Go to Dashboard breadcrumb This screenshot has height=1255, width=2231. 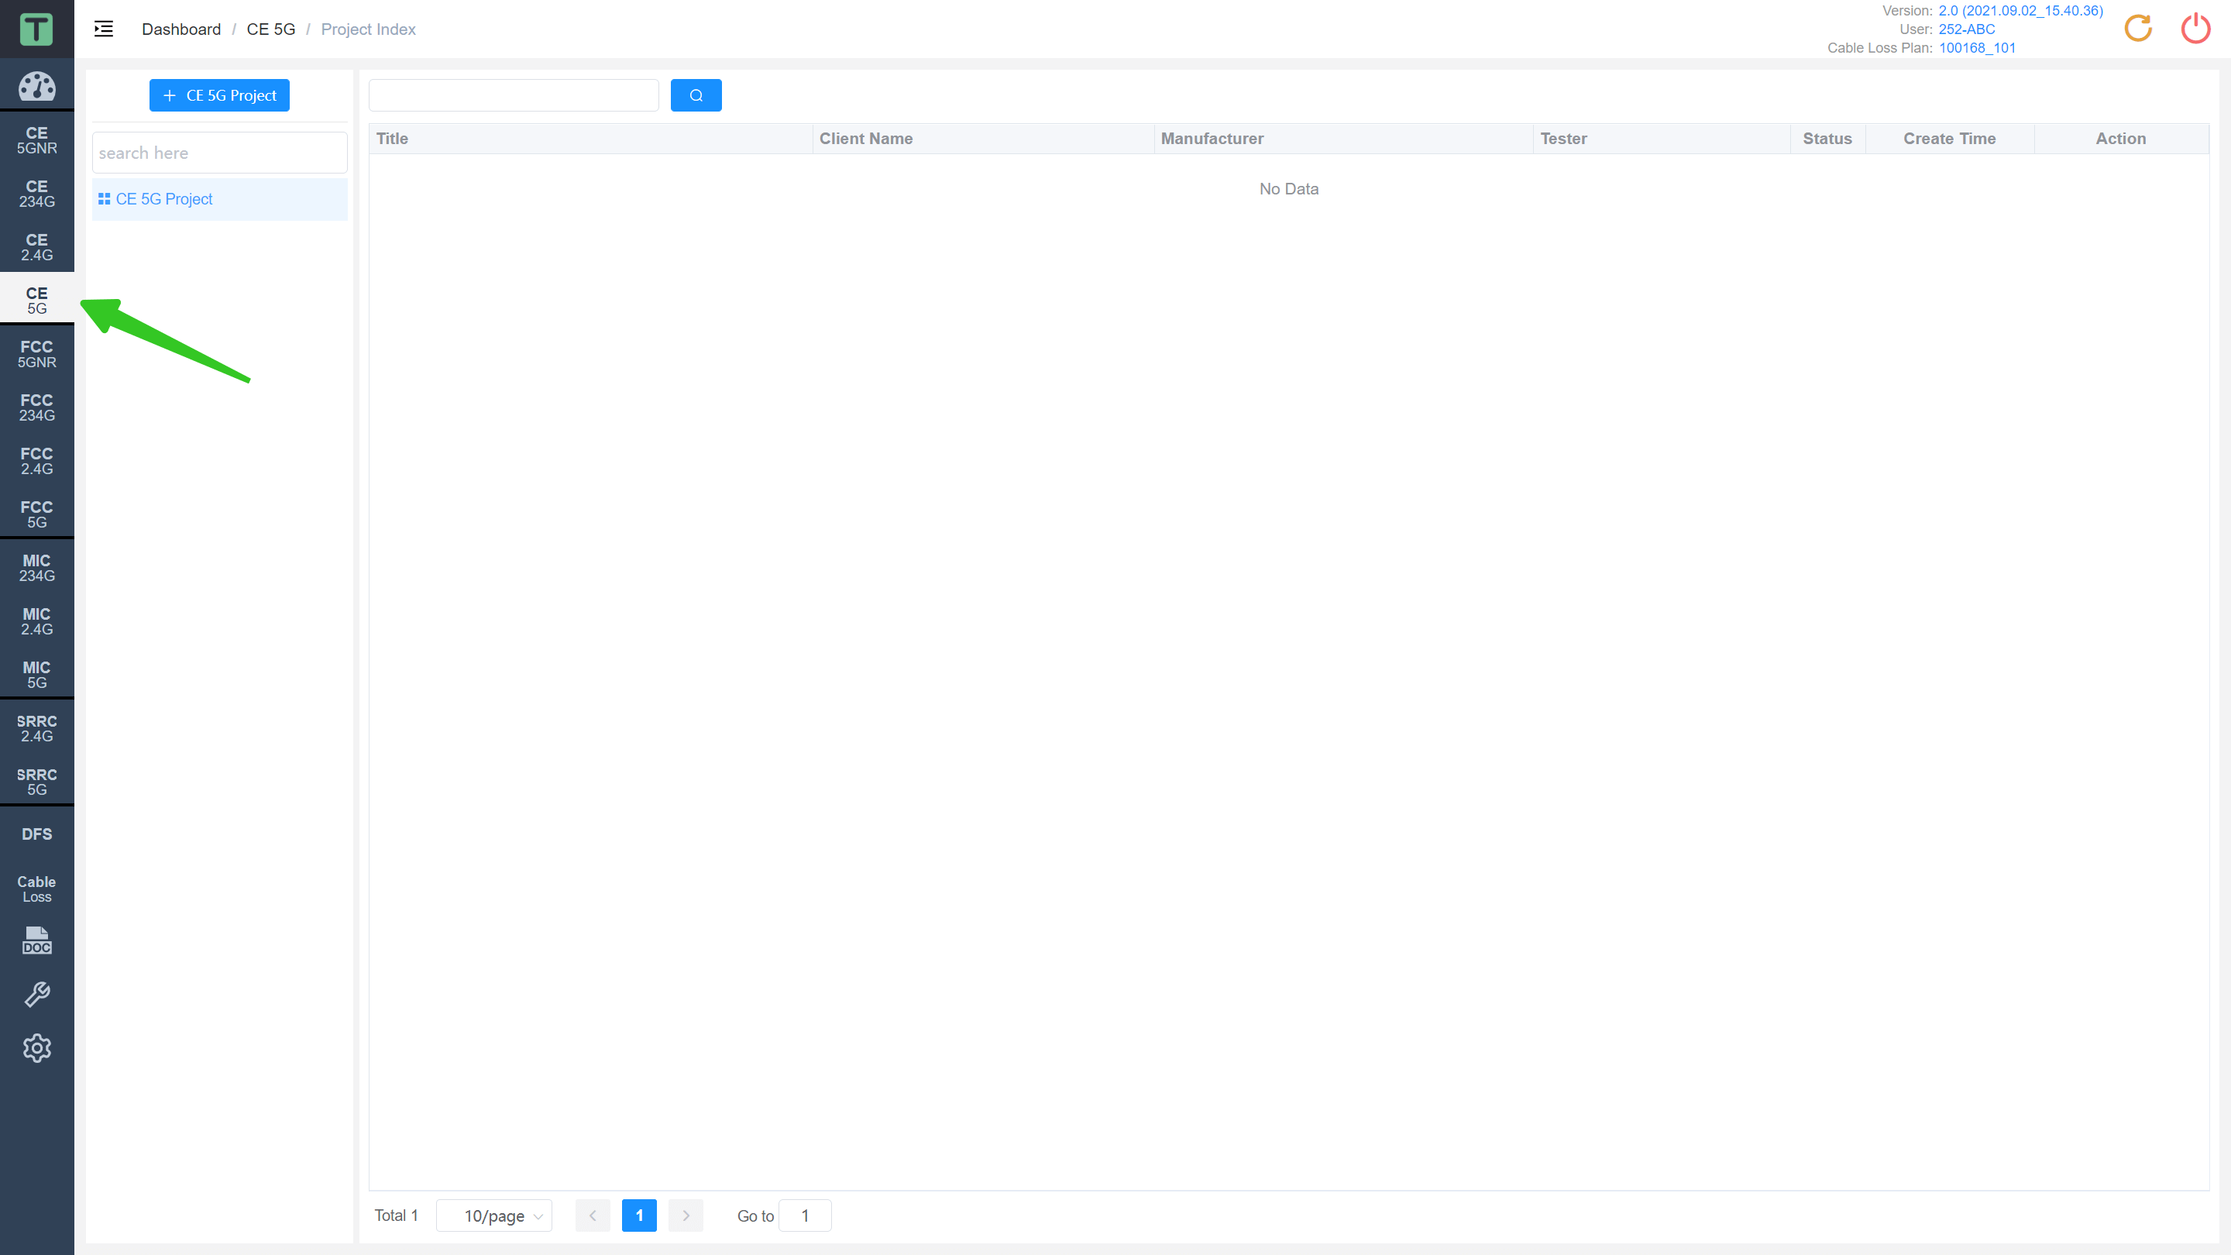[x=181, y=29]
